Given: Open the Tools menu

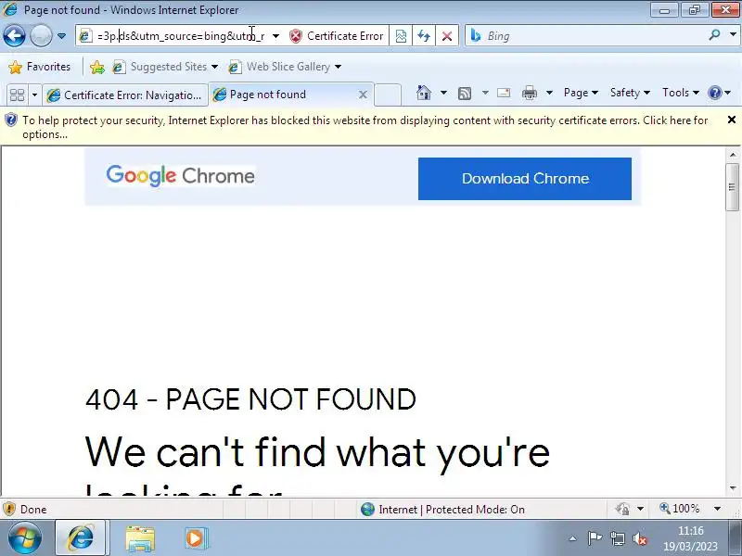Looking at the screenshot, I should [x=681, y=93].
